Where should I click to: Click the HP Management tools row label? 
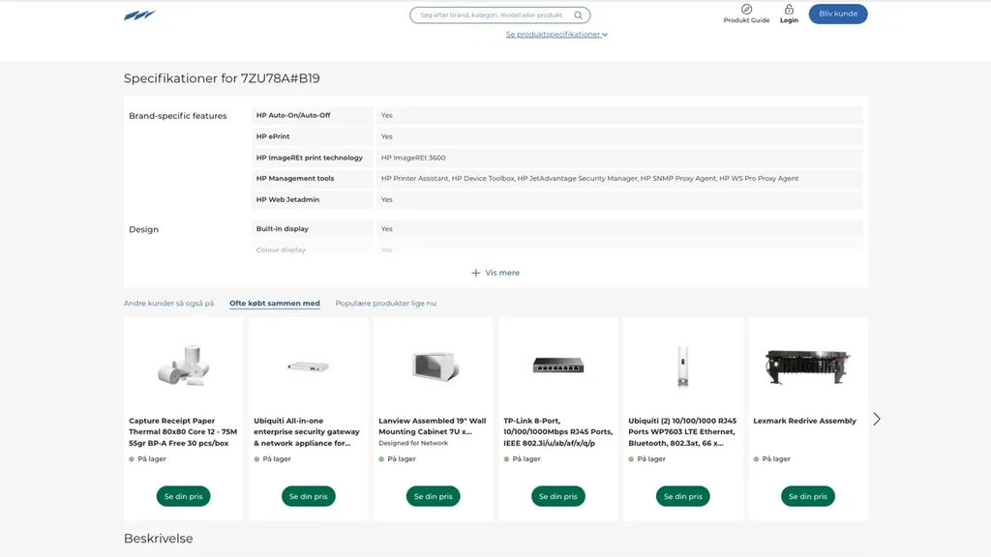pos(295,179)
